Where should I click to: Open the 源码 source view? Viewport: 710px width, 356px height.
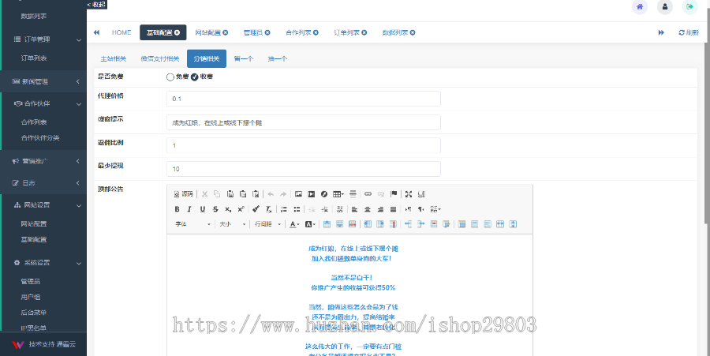pos(183,194)
